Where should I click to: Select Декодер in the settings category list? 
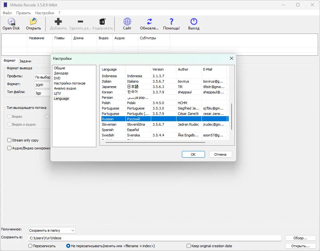(x=61, y=73)
